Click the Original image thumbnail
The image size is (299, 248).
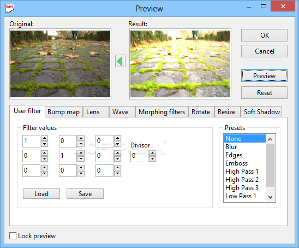click(x=60, y=64)
